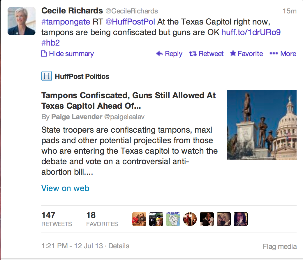Open the #tampongate hashtag
Viewport: 303px width, 260px height.
66,21
